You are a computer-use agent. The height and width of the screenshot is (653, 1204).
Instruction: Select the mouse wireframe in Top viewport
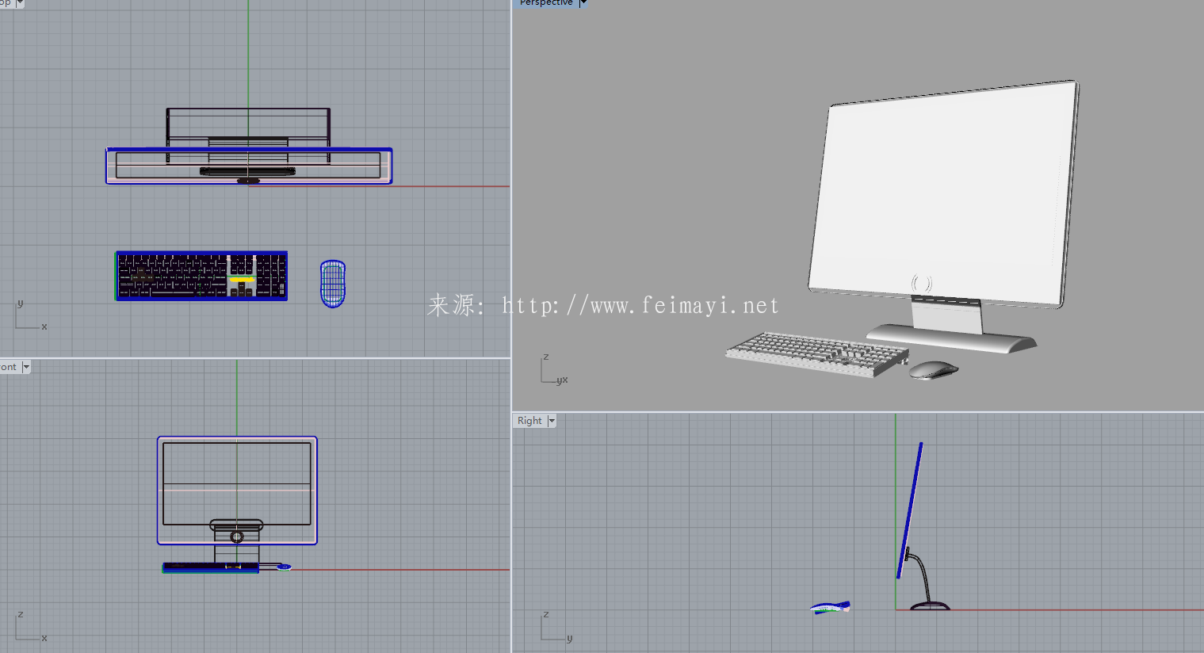[333, 284]
